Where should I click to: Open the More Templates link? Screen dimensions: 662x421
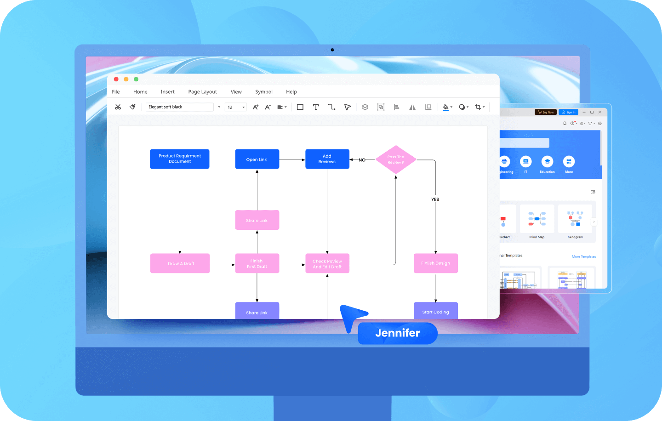[584, 256]
